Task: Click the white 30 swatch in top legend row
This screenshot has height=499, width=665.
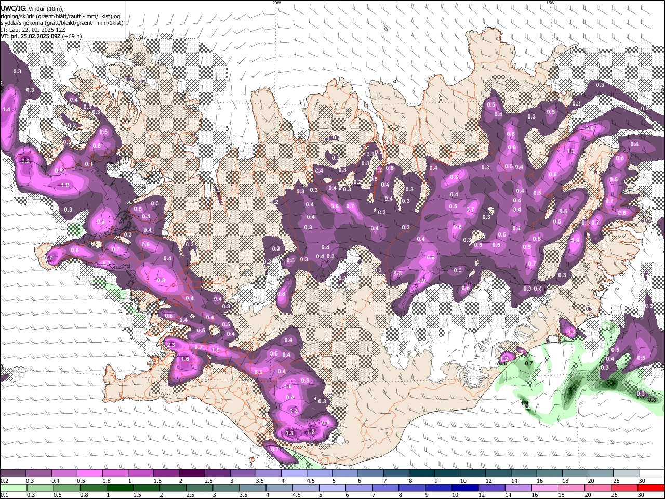Action: pyautogui.click(x=652, y=473)
